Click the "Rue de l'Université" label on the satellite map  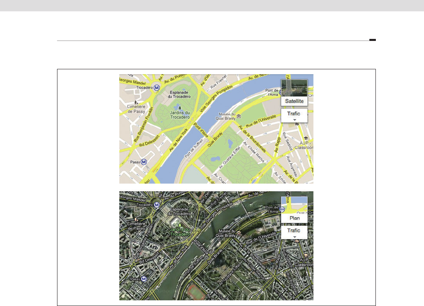(x=261, y=238)
